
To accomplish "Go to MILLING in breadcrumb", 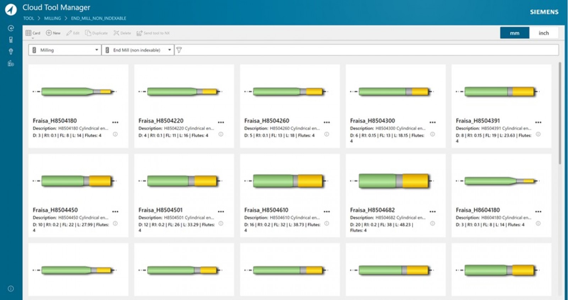I will (53, 18).
